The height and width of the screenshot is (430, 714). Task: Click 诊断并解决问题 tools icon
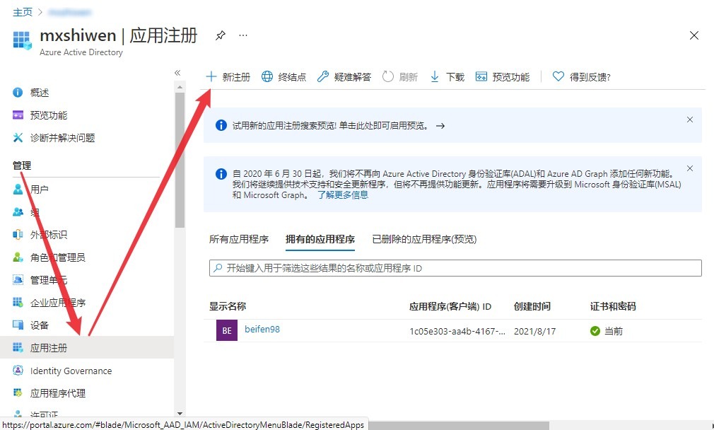point(18,138)
